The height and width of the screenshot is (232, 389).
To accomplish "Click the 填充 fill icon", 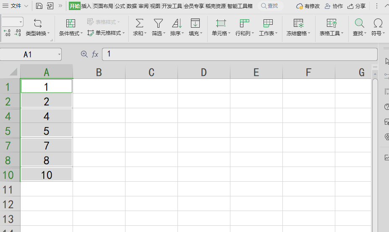I will click(x=195, y=23).
